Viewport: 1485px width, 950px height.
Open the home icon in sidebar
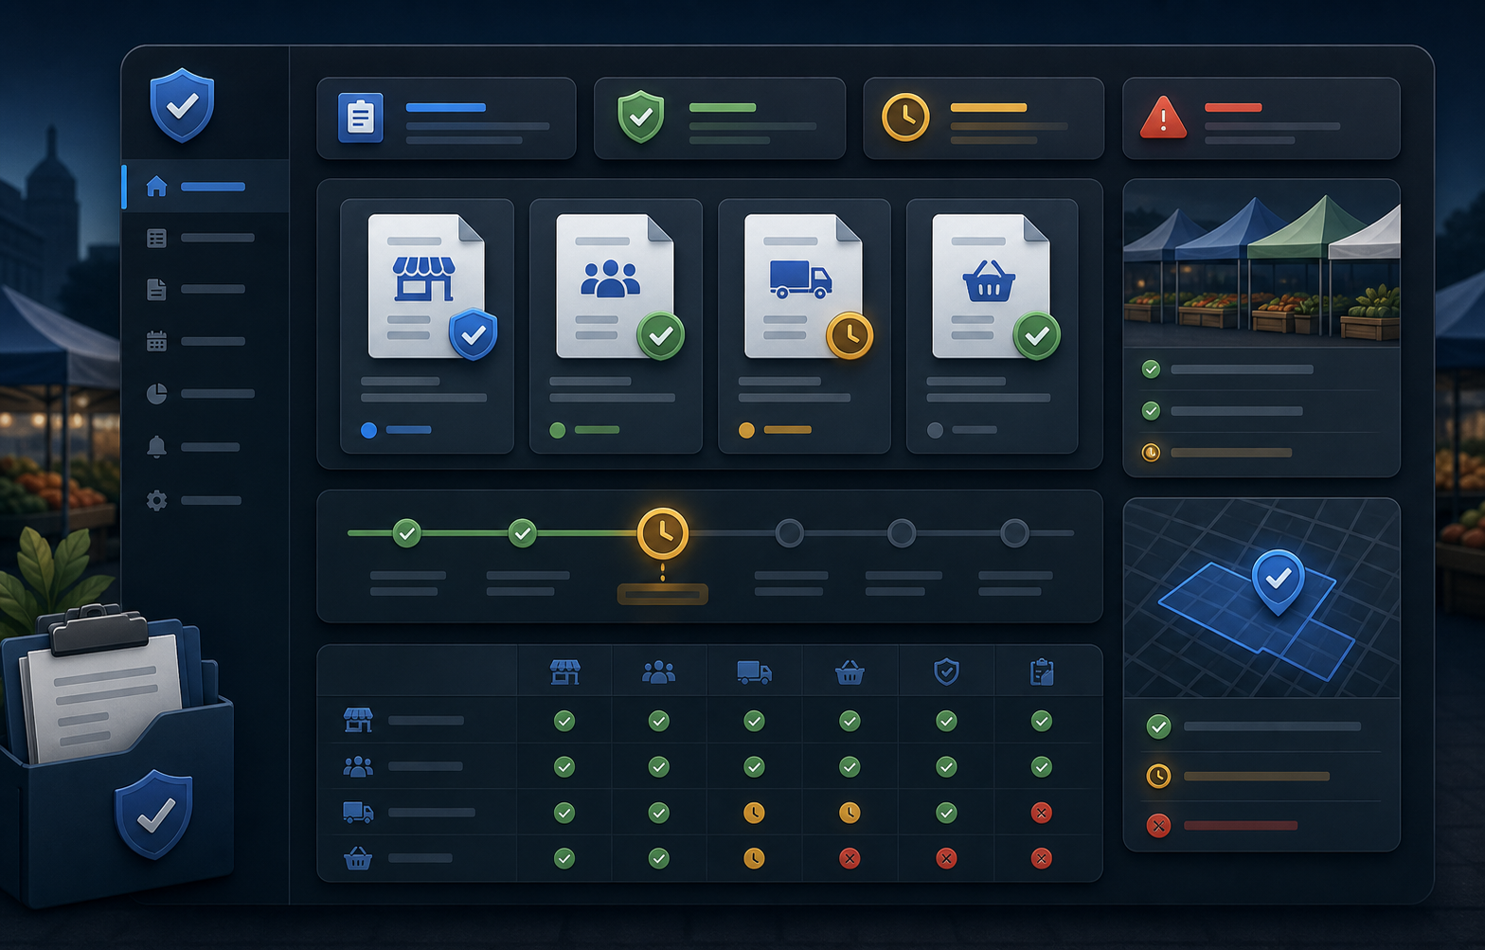157,187
